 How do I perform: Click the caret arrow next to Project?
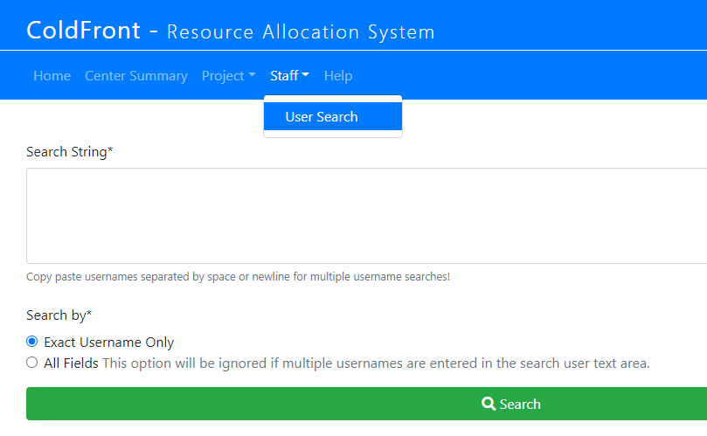pyautogui.click(x=252, y=74)
